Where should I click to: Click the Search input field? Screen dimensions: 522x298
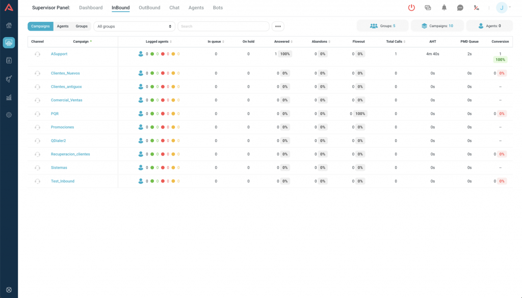[x=223, y=26]
